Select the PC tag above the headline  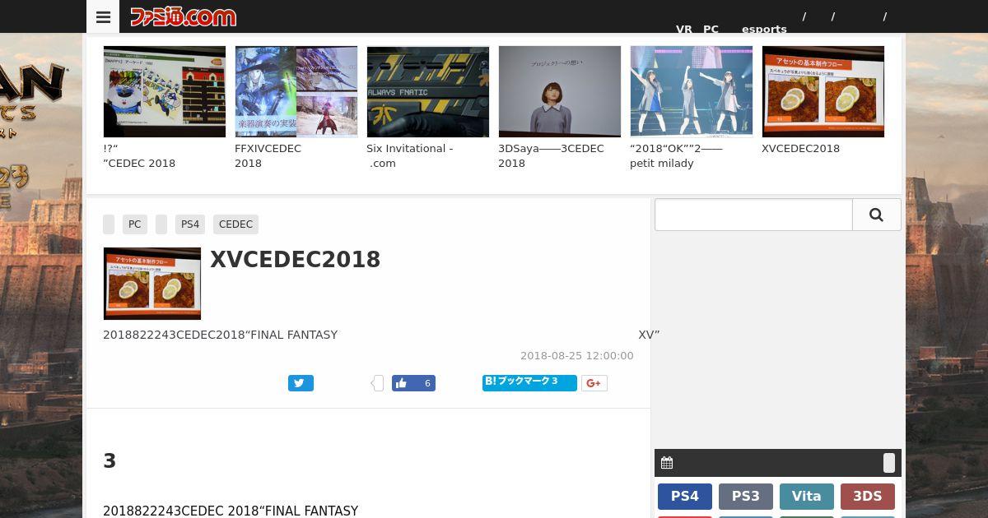(135, 224)
